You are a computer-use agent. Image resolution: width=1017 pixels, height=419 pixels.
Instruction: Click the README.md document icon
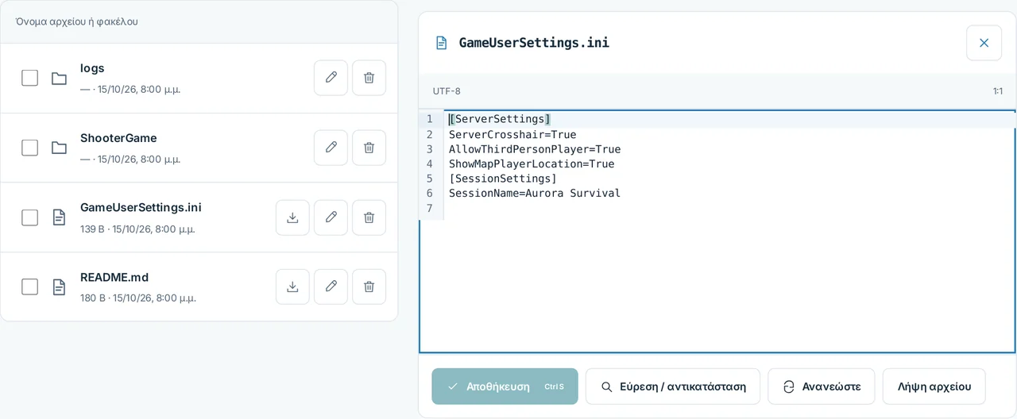point(59,286)
